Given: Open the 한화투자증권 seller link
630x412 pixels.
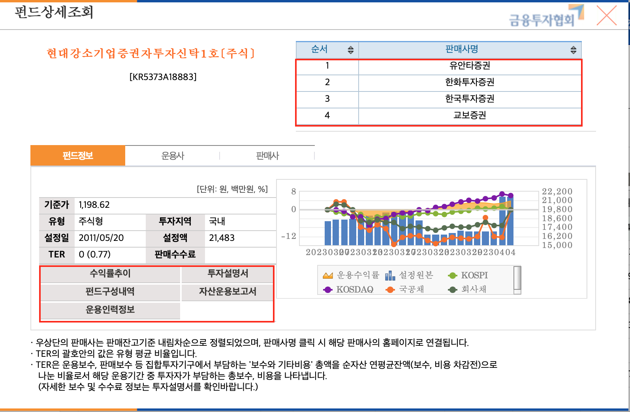Looking at the screenshot, I should click(x=470, y=82).
